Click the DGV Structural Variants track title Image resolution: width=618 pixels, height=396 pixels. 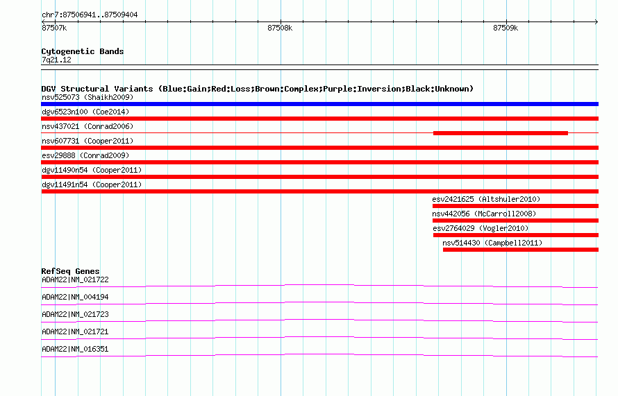(x=257, y=89)
